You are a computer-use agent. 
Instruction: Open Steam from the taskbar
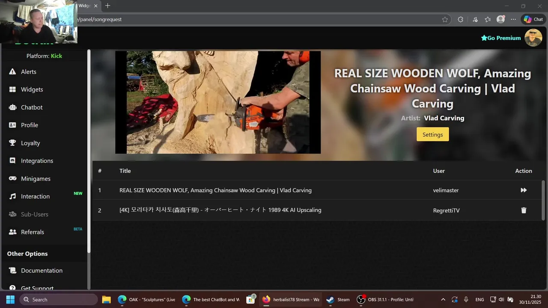click(x=338, y=299)
